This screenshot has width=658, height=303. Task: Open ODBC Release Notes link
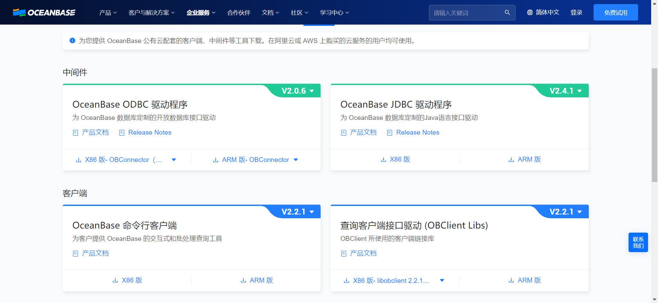click(x=150, y=133)
